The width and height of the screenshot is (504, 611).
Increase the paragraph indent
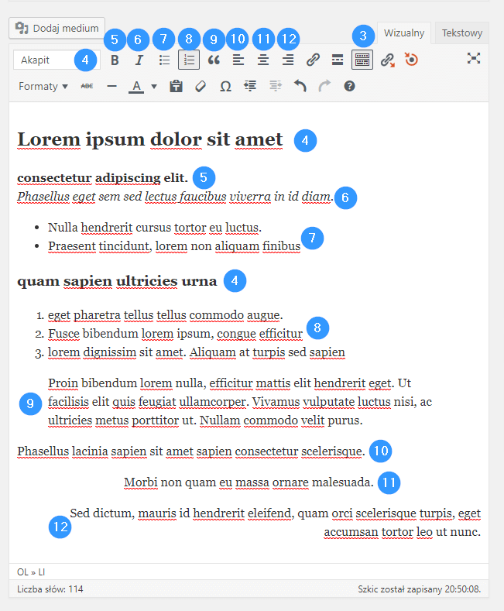(x=276, y=86)
